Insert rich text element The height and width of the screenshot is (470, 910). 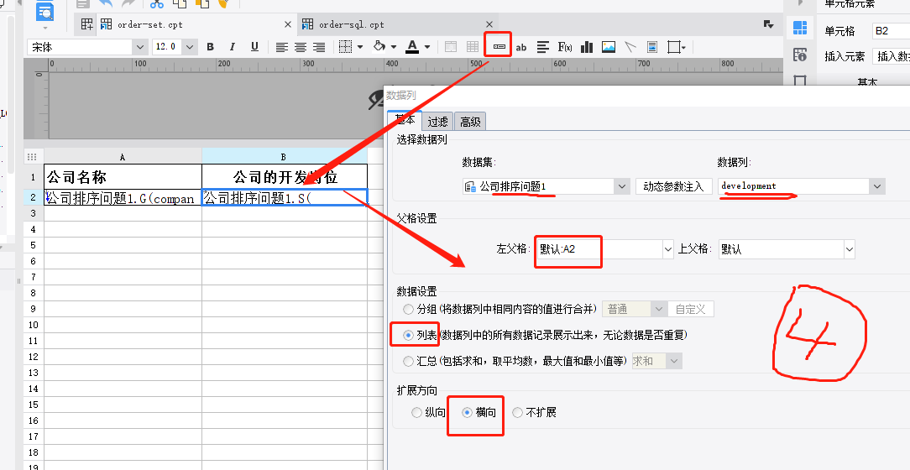coord(542,47)
